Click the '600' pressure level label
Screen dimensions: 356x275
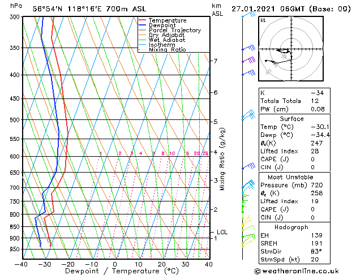point(16,157)
